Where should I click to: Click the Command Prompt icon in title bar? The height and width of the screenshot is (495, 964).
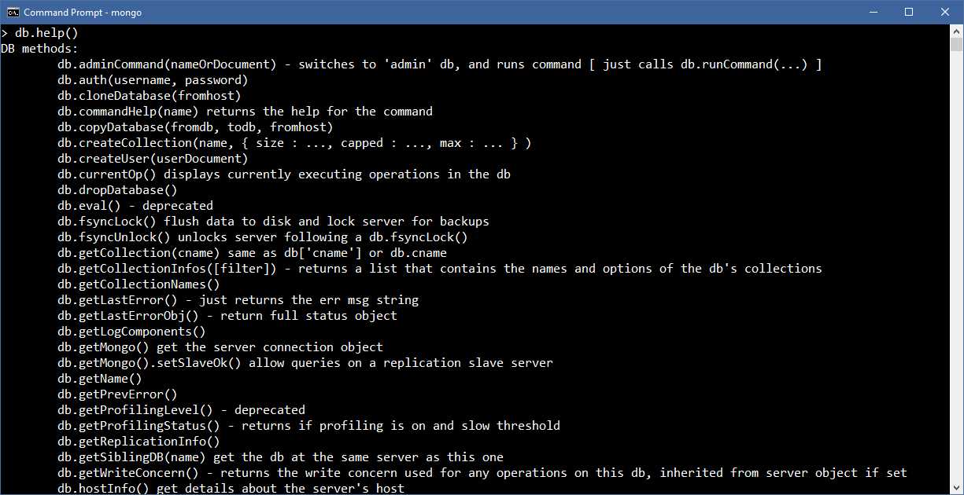(11, 12)
